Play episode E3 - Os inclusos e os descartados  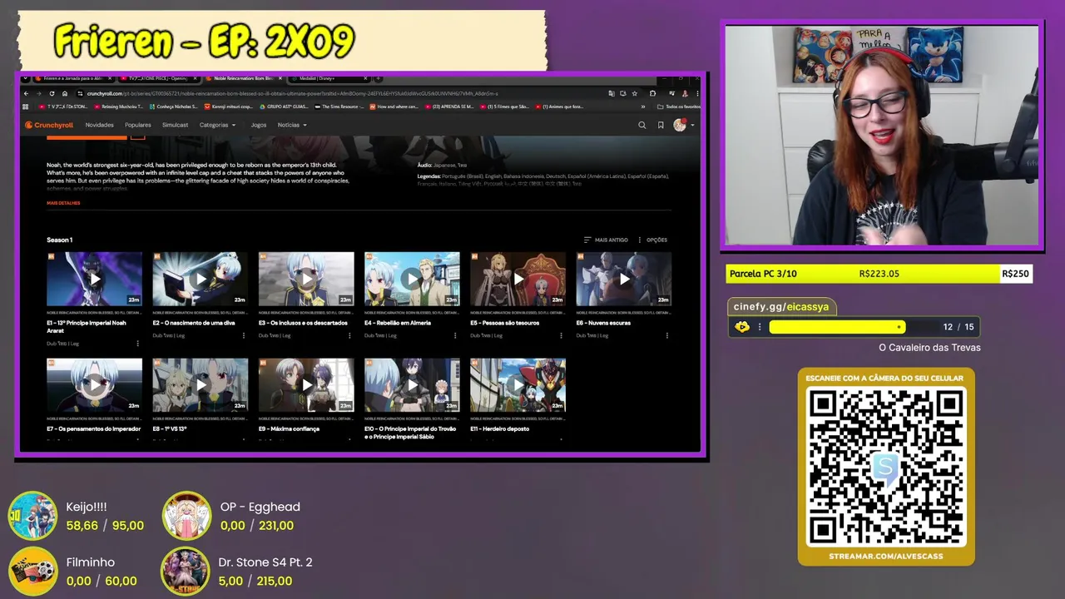point(306,280)
